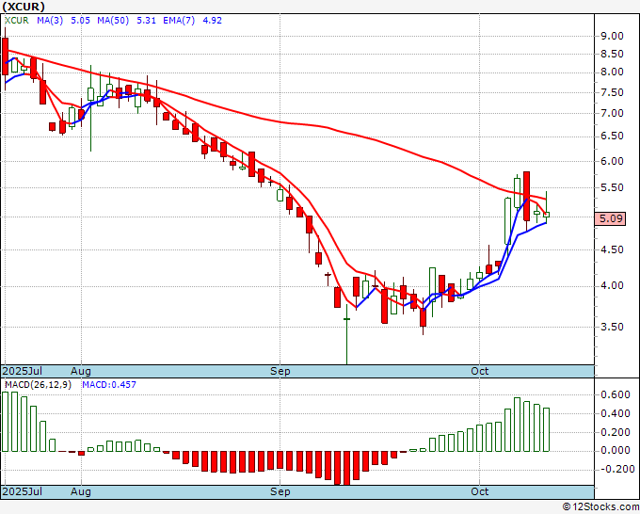Click the 6.00 price axis label
The width and height of the screenshot is (640, 514).
click(x=612, y=161)
